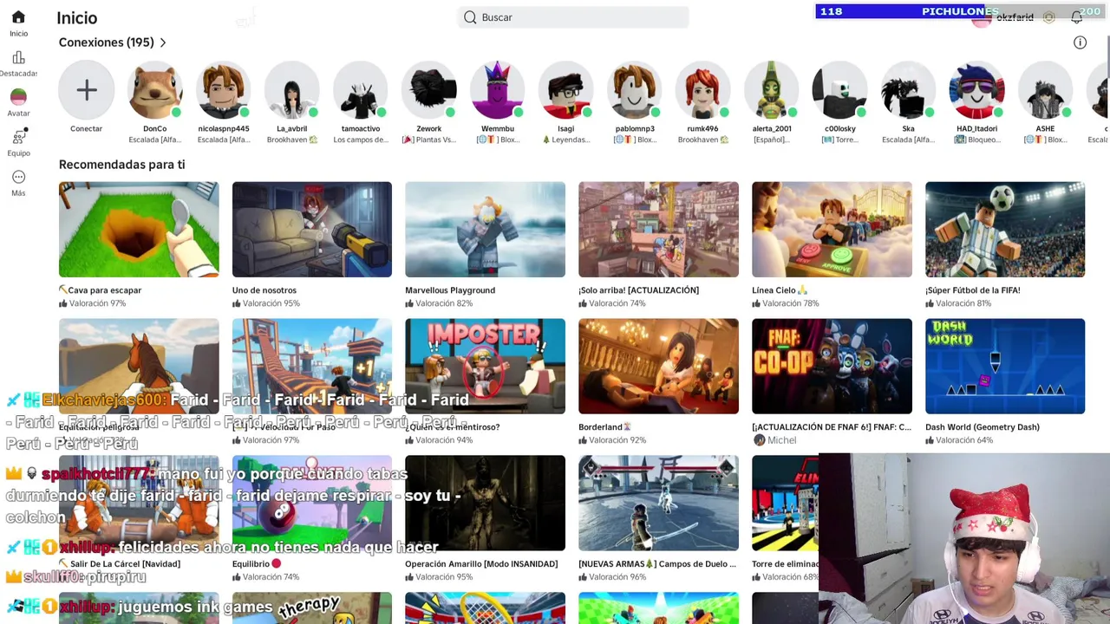This screenshot has width=1110, height=624.
Task: Open the Marvellous Playground thumbnail
Action: [x=485, y=230]
